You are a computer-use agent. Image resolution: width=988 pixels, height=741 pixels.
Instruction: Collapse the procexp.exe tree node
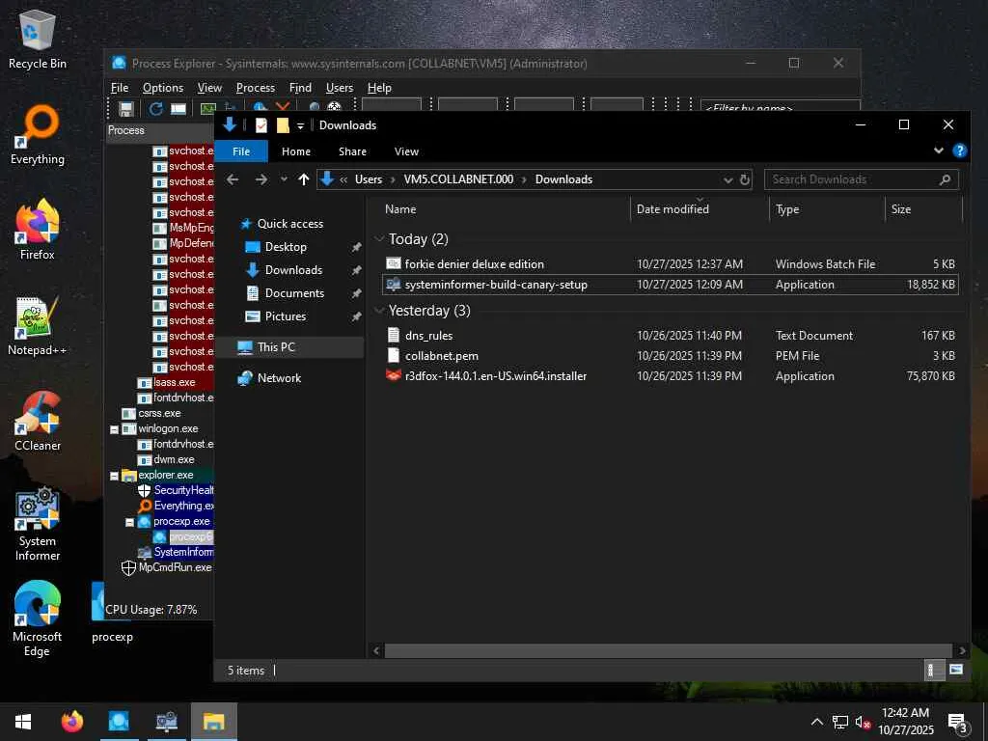(x=130, y=522)
